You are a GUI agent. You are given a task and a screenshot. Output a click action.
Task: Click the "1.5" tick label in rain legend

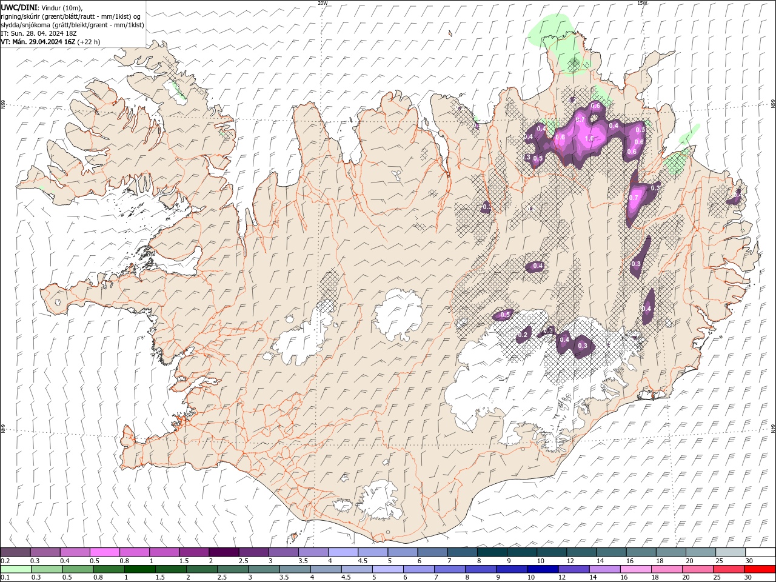[x=160, y=577]
